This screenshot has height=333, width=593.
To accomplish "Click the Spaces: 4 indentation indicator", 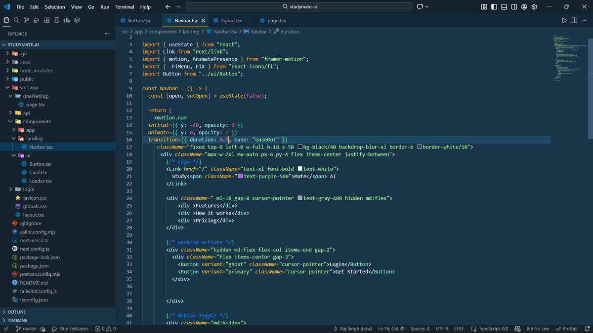I will click(x=420, y=329).
